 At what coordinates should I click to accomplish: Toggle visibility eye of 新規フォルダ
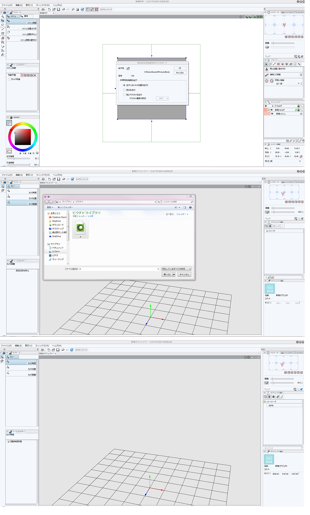click(x=272, y=110)
